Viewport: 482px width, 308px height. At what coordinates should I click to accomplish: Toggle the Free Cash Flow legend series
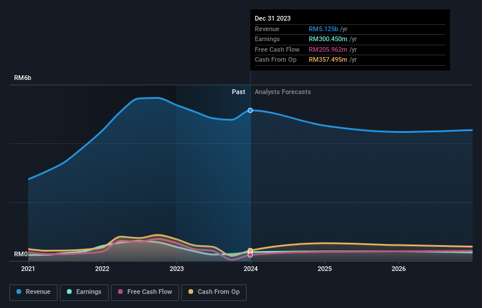coord(145,292)
